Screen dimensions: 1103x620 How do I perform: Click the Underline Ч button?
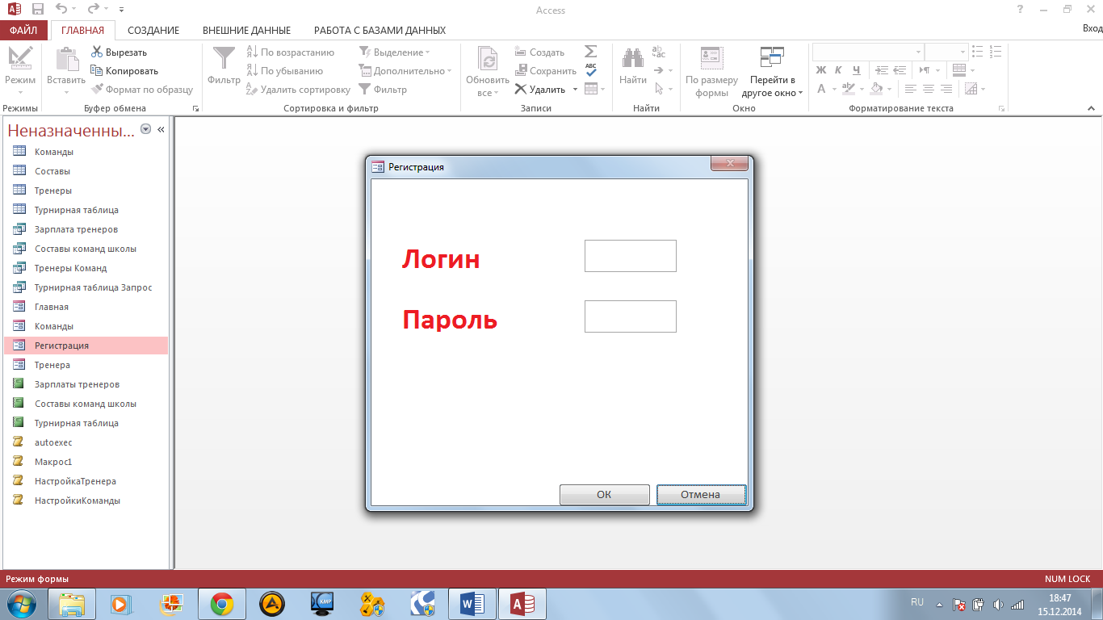point(857,70)
